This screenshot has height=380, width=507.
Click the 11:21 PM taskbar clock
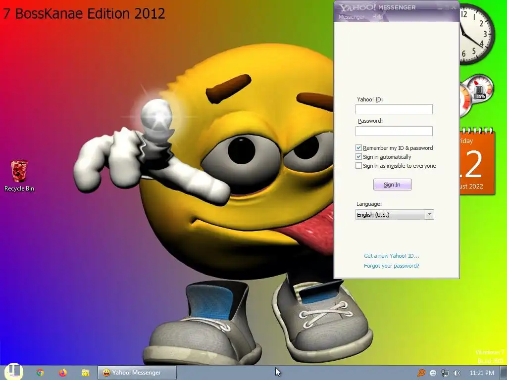(482, 373)
